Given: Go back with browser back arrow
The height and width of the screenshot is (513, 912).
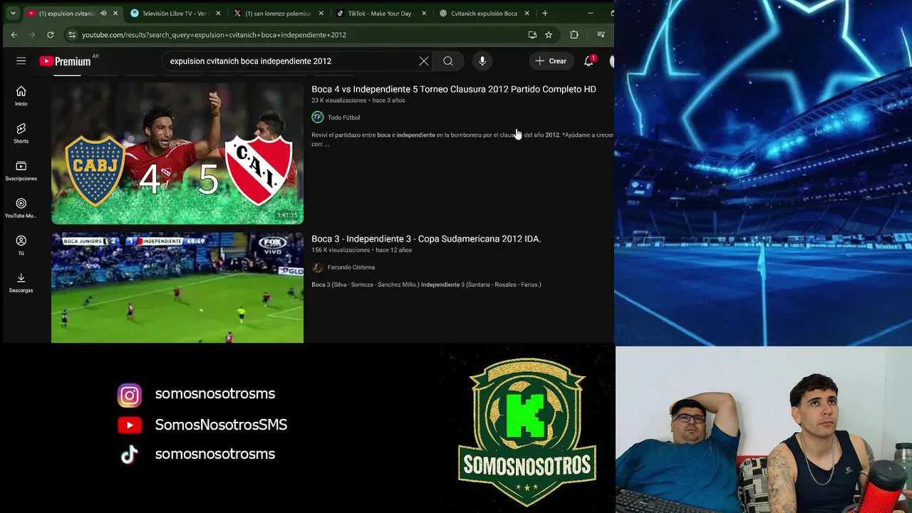Looking at the screenshot, I should point(14,34).
